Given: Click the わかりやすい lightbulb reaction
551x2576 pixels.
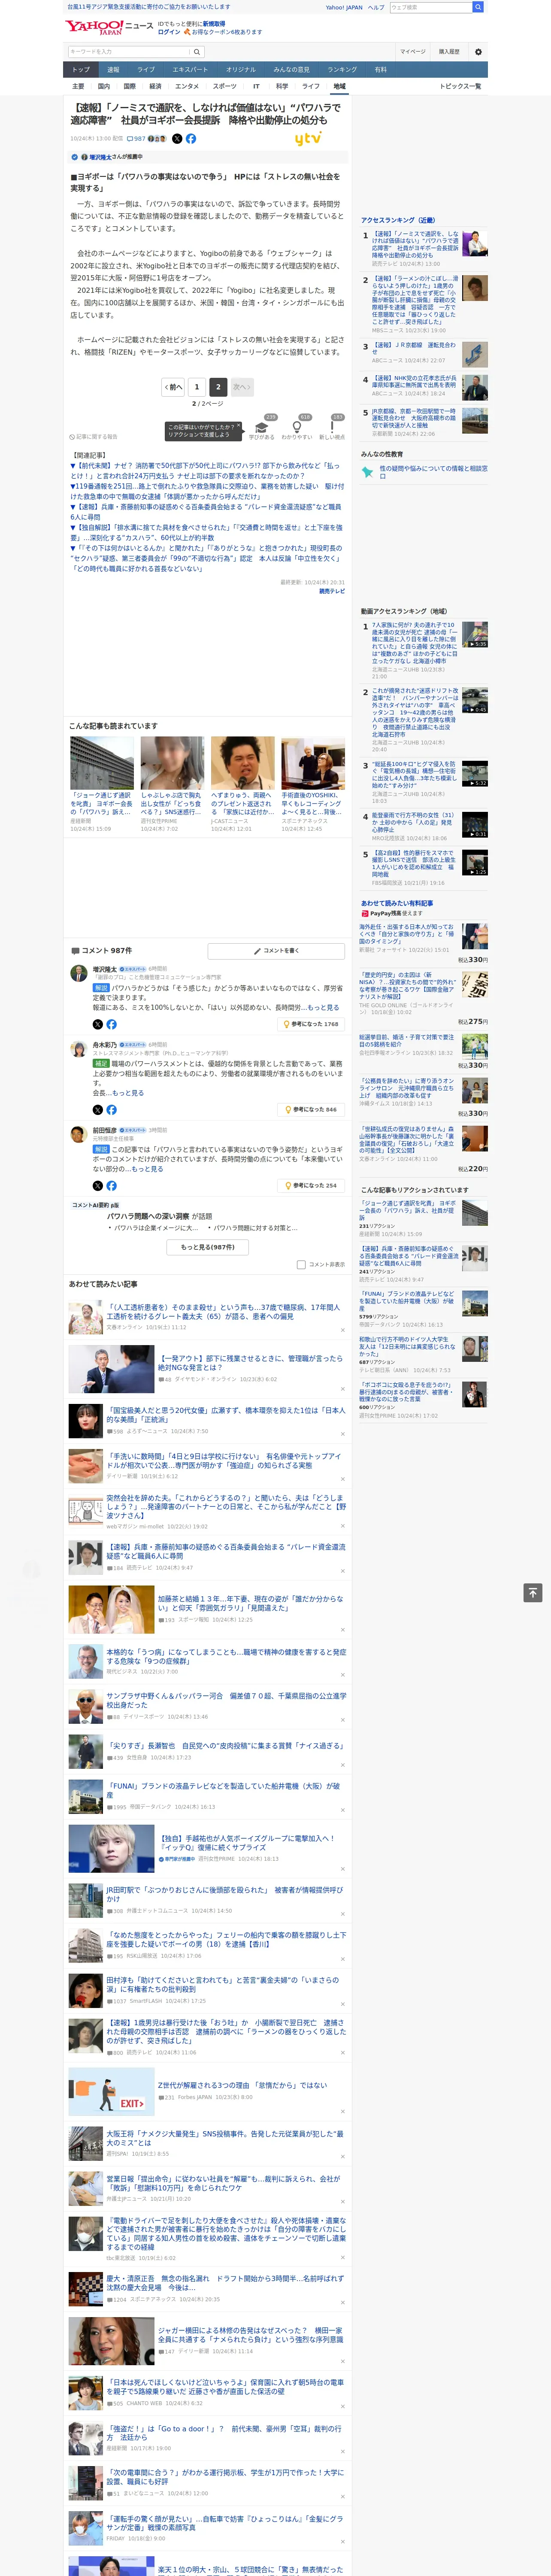Looking at the screenshot, I should [297, 428].
